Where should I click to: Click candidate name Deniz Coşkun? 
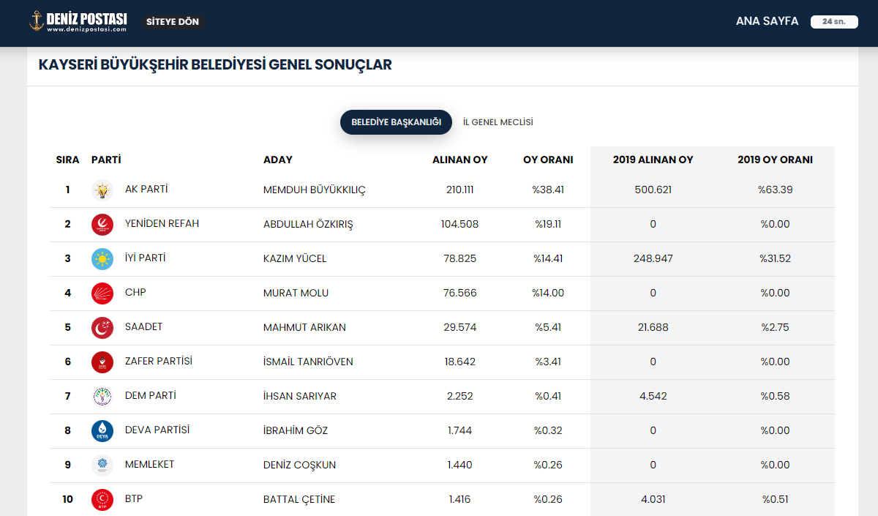pos(299,465)
